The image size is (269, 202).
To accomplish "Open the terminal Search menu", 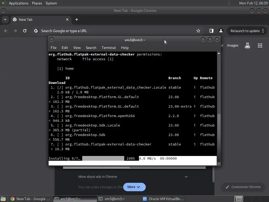I will (91, 48).
